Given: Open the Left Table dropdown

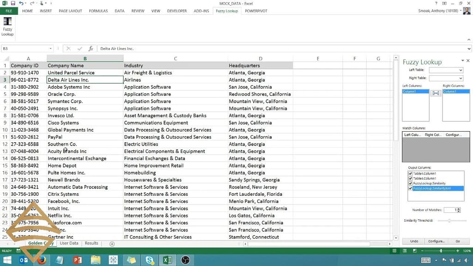Looking at the screenshot, I should coord(461,70).
